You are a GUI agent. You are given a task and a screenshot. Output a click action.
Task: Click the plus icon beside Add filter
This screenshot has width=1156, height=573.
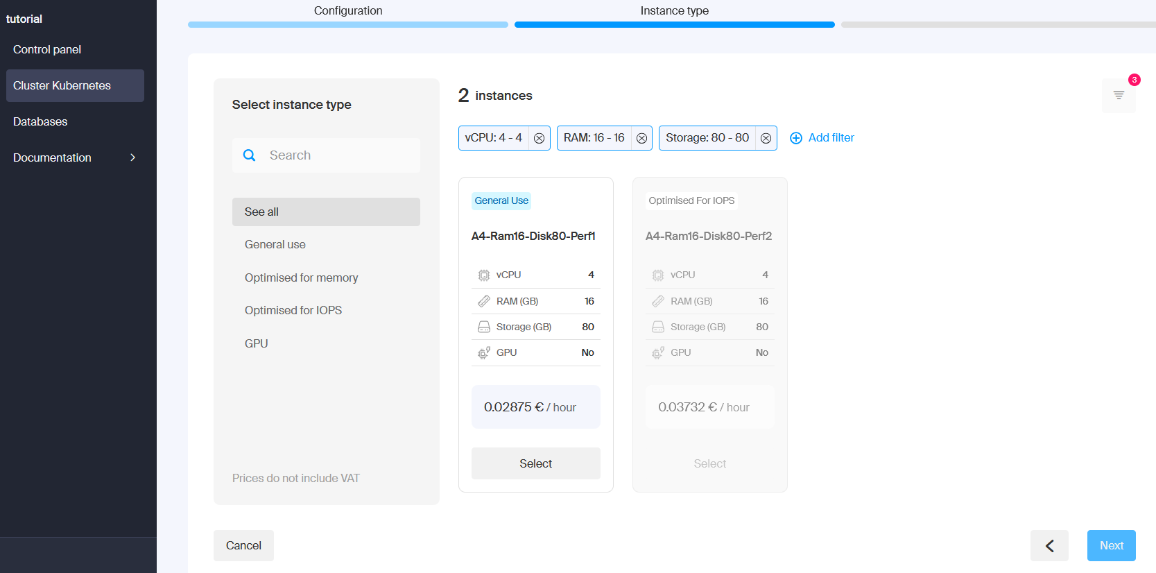tap(796, 138)
